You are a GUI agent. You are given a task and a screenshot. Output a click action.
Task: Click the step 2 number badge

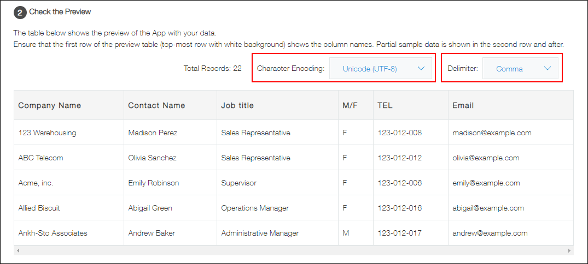20,12
